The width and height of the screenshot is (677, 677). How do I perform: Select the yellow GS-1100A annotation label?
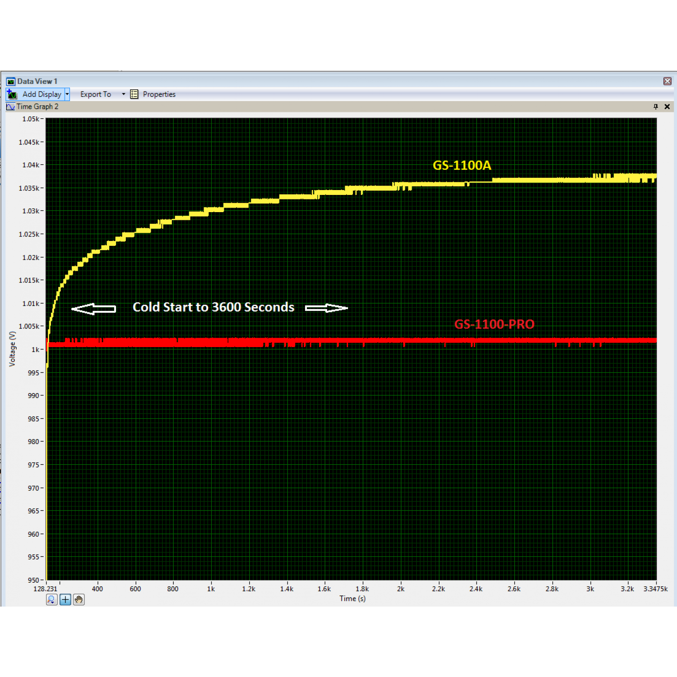[x=462, y=166]
